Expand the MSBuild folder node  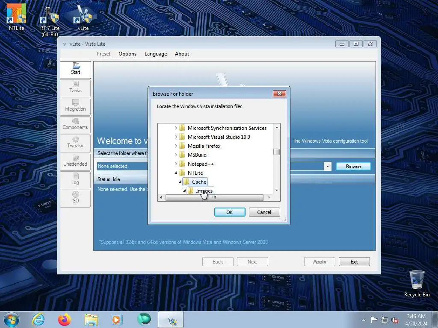pos(176,155)
